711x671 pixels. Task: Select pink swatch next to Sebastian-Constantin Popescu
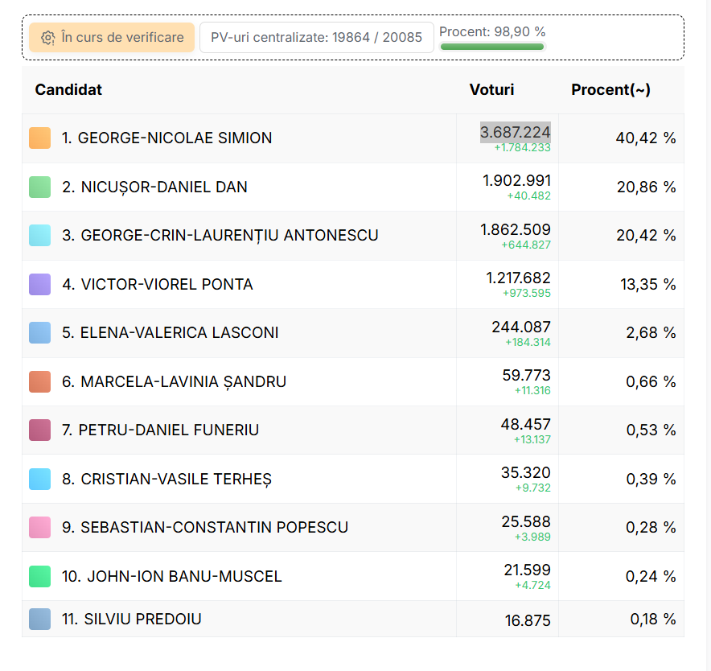[x=39, y=527]
